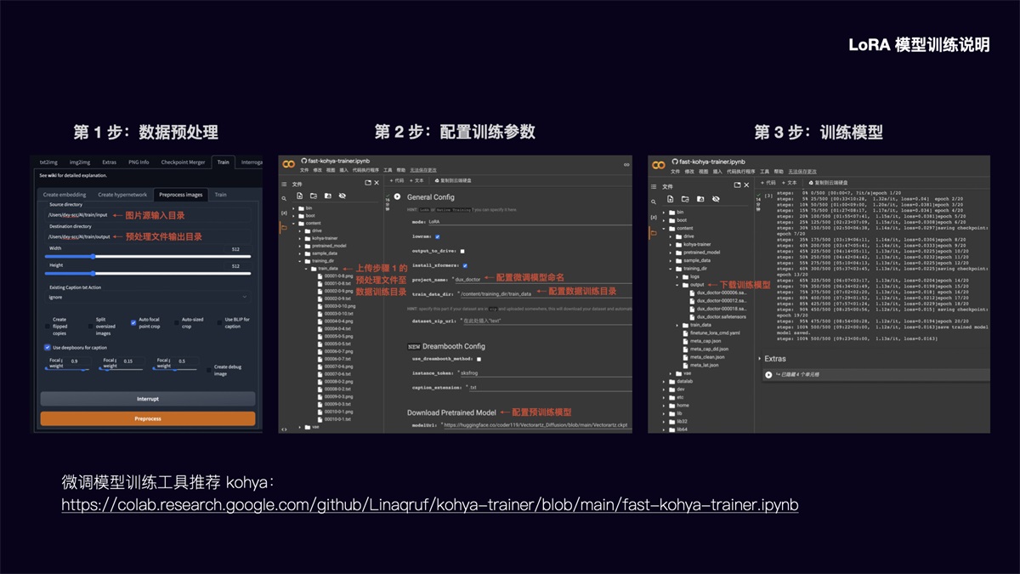Click the GitHub icon beside fast-kohya-trainer.ipynb
The height and width of the screenshot is (574, 1020).
pyautogui.click(x=304, y=160)
